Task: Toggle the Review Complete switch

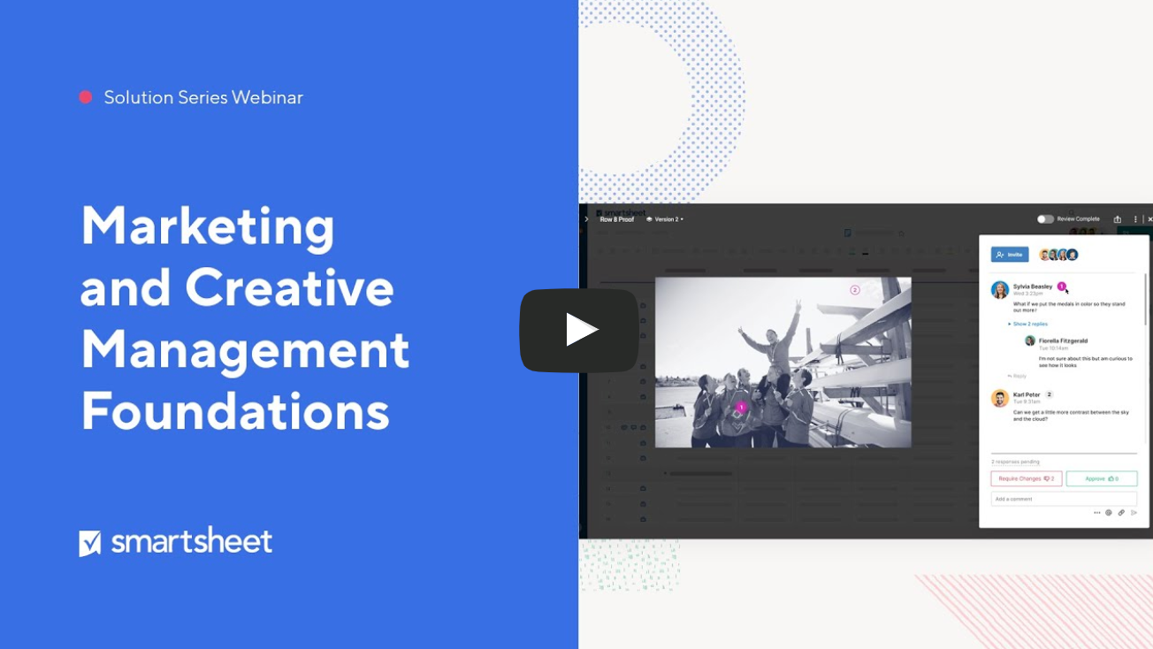Action: pos(1045,219)
